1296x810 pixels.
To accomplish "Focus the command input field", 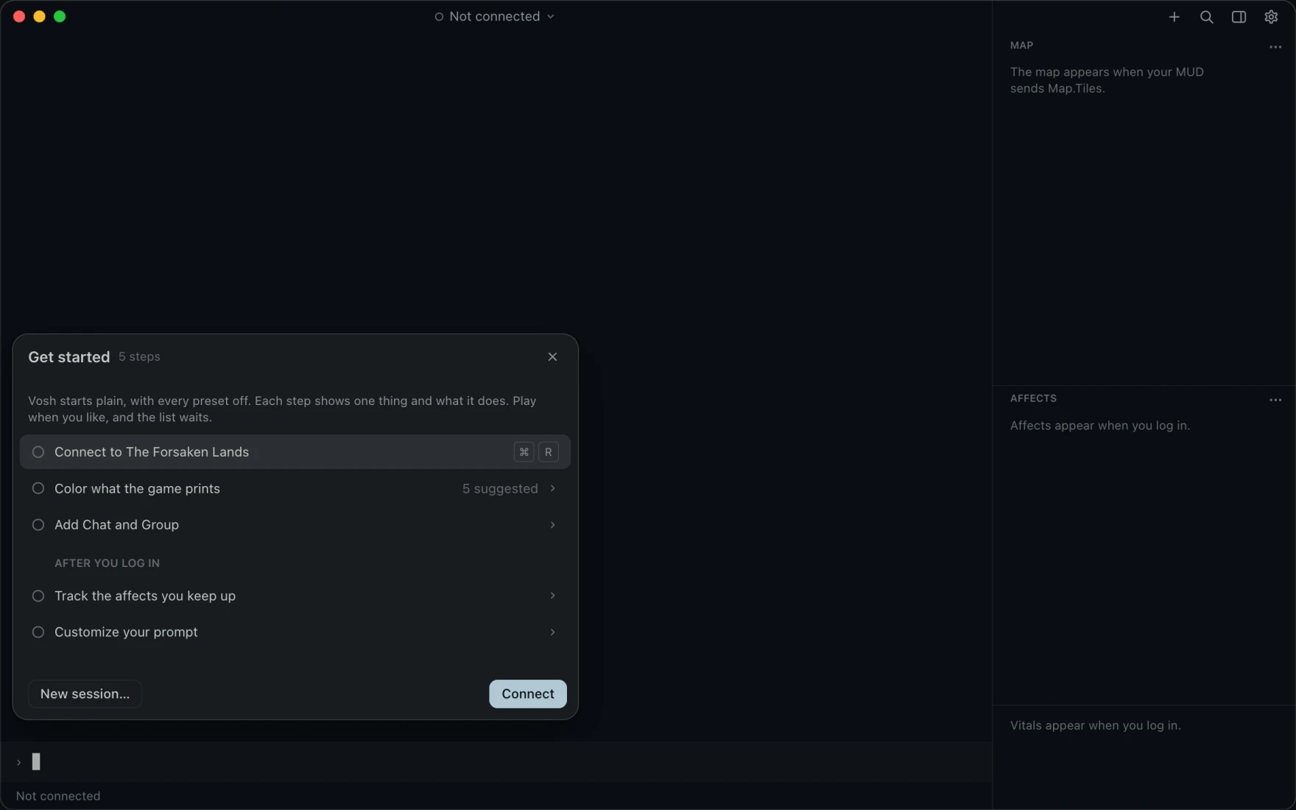I will (496, 761).
